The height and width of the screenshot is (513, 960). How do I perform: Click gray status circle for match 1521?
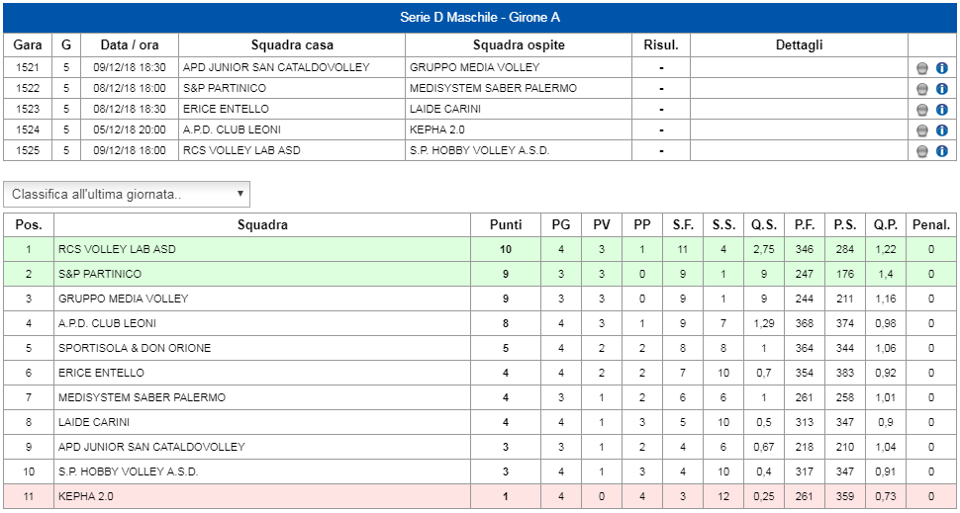tap(922, 68)
